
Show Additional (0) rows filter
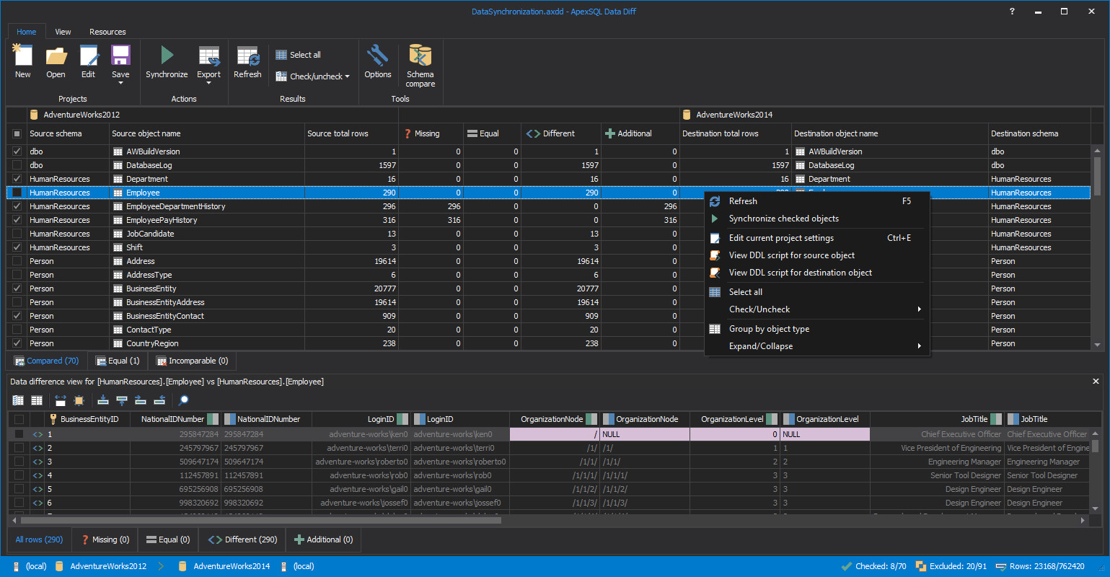[323, 539]
